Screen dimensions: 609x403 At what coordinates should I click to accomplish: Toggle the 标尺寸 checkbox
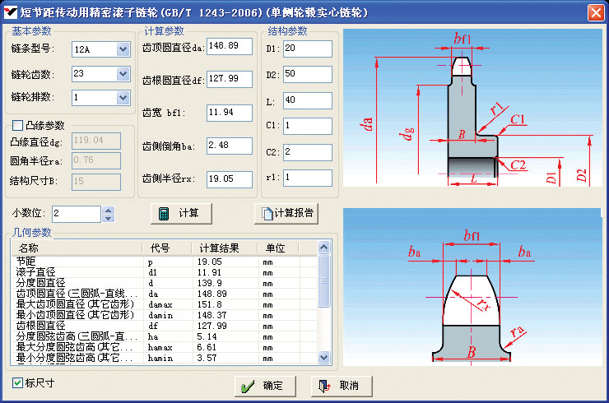pyautogui.click(x=18, y=382)
